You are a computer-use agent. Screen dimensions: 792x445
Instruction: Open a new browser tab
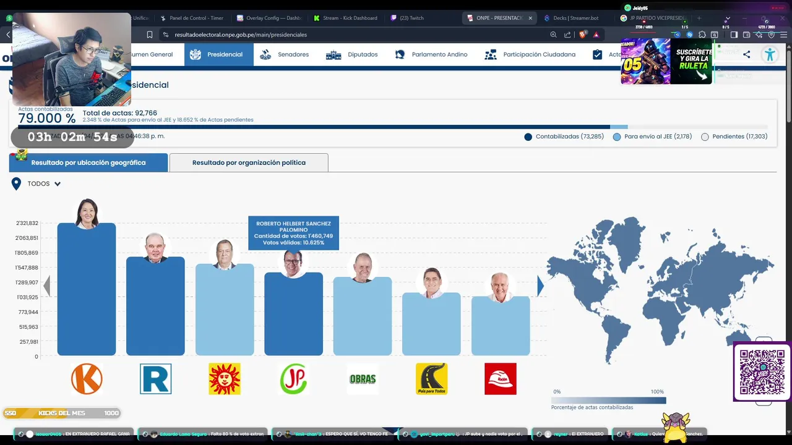coord(699,18)
